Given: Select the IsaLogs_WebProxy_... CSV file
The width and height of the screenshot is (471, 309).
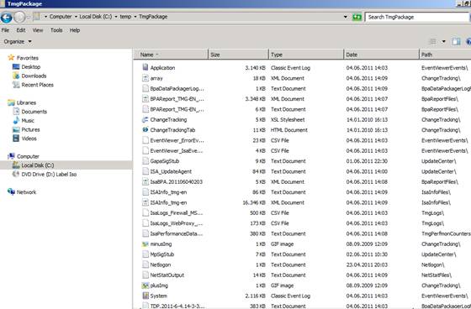Looking at the screenshot, I should [177, 223].
